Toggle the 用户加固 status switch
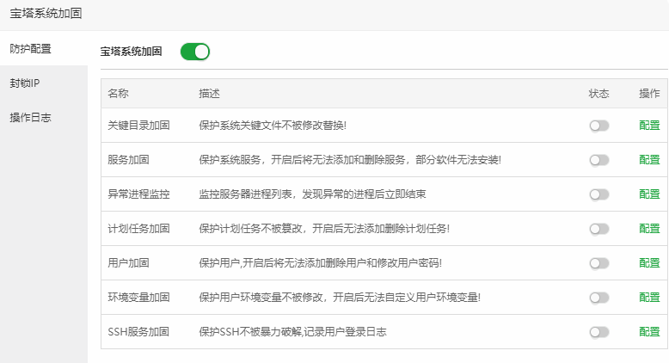The image size is (669, 363). [x=599, y=263]
